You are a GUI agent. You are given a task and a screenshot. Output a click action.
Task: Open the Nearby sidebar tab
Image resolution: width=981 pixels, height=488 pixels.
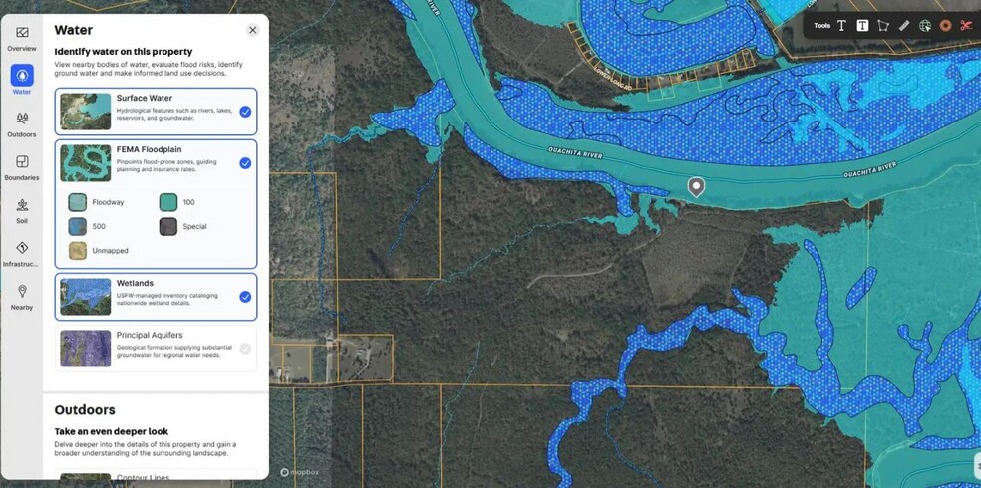pos(22,297)
